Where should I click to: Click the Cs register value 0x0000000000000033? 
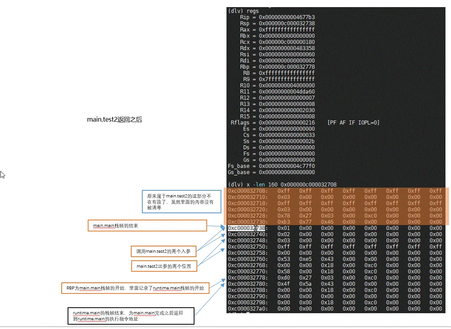coord(287,135)
